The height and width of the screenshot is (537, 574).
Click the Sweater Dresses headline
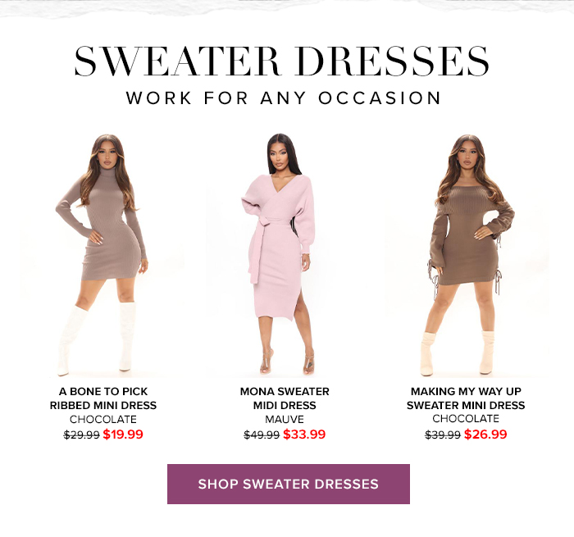tap(281, 61)
